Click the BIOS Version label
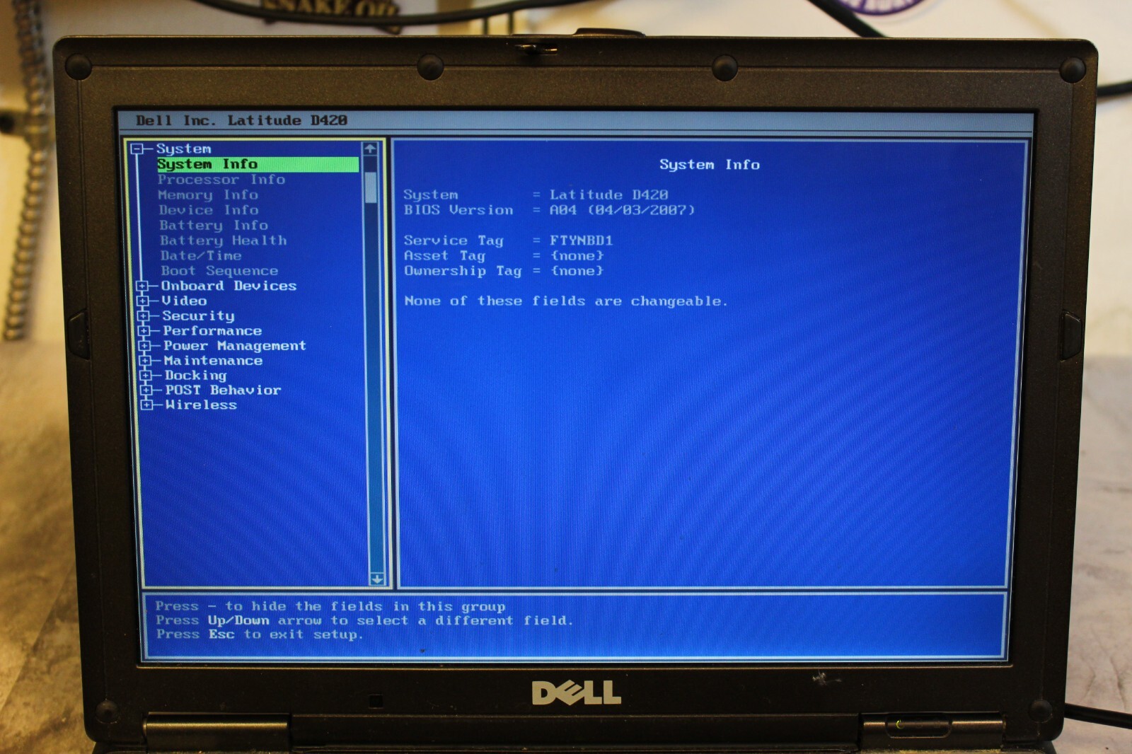This screenshot has width=1132, height=754. (458, 210)
